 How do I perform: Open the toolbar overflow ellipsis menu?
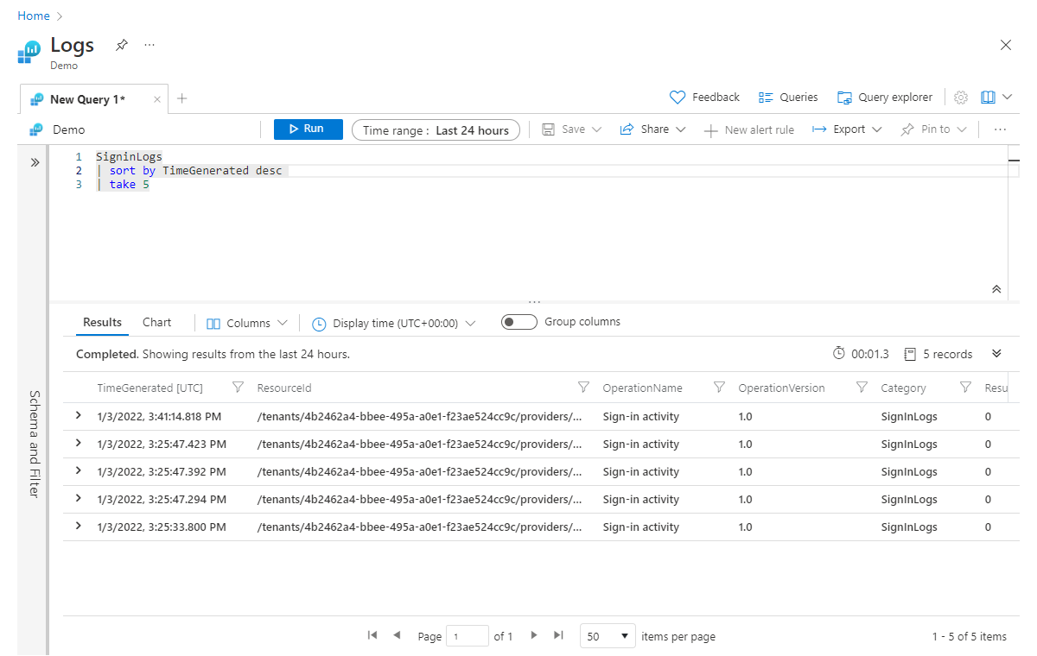[1000, 129]
